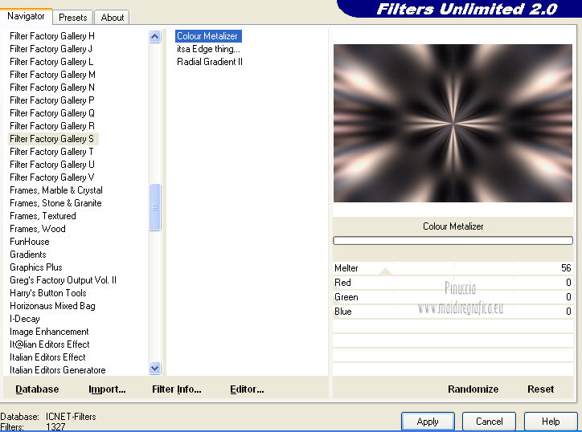
Task: Select Filter Factory Gallery P
Action: click(52, 100)
